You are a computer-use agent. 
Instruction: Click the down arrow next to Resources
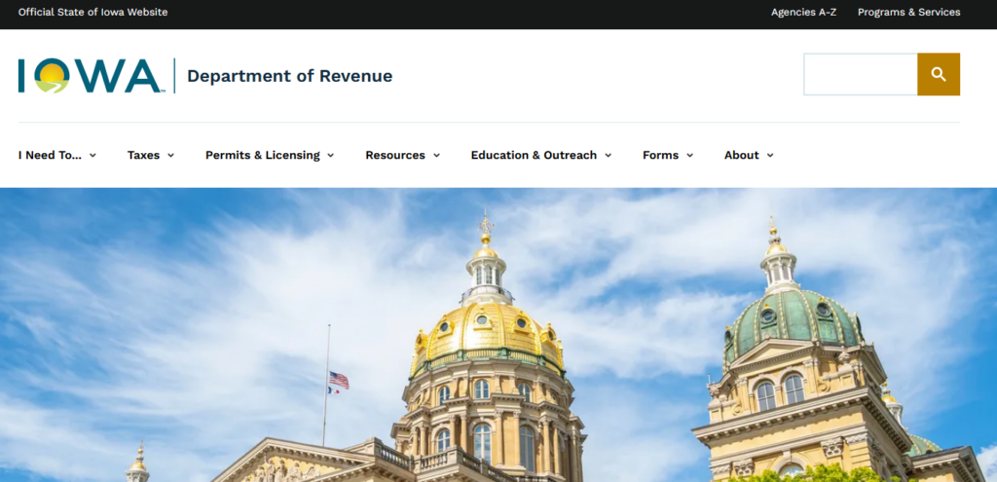(436, 156)
